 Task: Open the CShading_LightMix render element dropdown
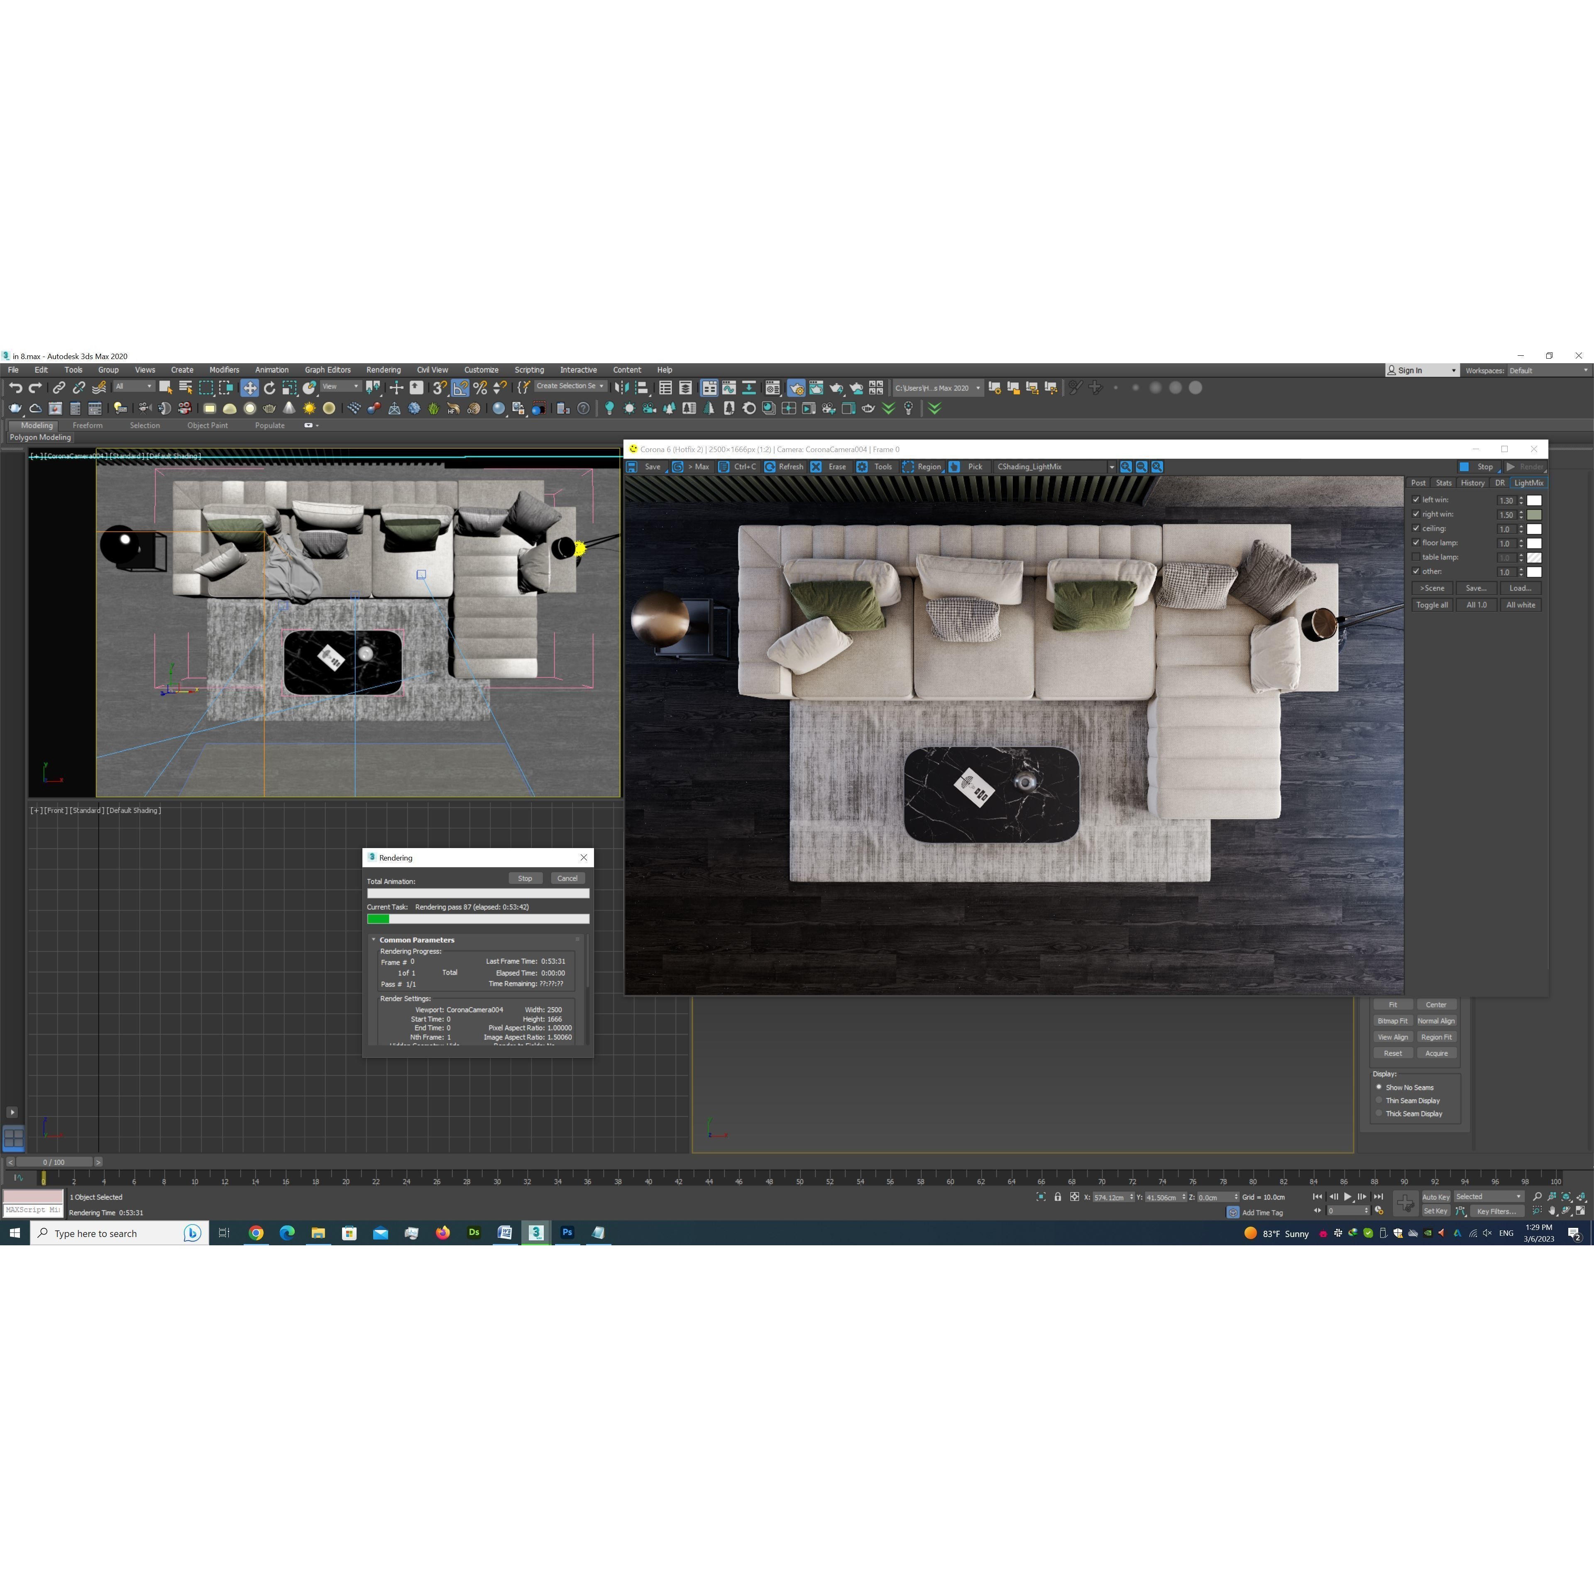pos(1111,467)
